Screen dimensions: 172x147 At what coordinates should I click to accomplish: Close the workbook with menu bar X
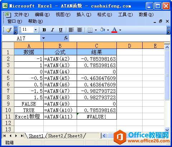(167, 21)
